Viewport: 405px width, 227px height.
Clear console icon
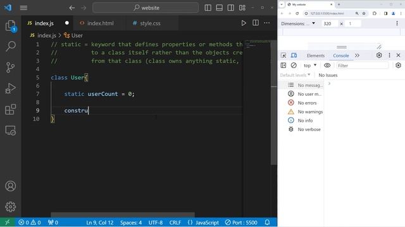(294, 66)
